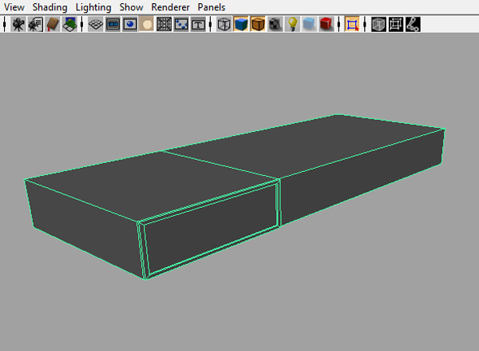Switch to Wireframe display mode
The width and height of the screenshot is (479, 351).
[x=224, y=24]
